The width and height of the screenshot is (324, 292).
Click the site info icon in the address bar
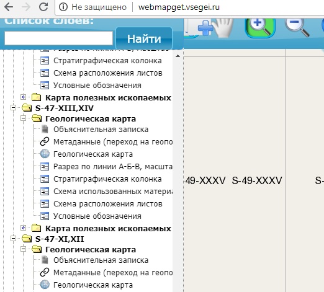[x=63, y=7]
